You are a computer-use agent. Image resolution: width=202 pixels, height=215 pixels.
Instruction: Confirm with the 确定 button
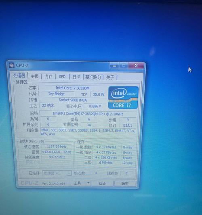pyautogui.click(x=125, y=184)
